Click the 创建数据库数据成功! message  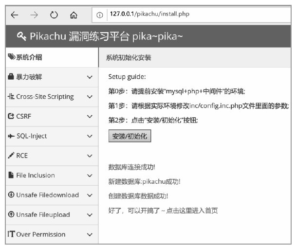pos(138,196)
